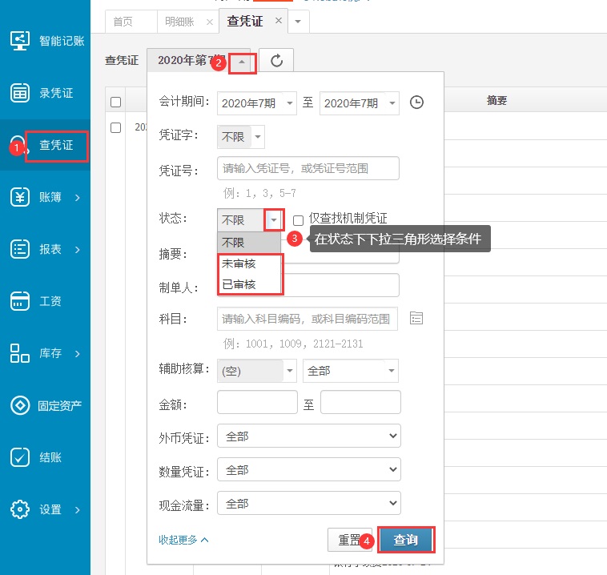Open the 录凭证 voucher entry icon

click(20, 93)
